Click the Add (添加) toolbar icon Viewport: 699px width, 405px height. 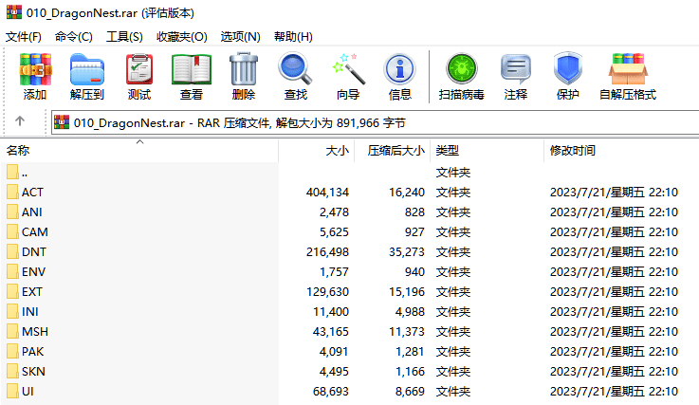point(35,69)
